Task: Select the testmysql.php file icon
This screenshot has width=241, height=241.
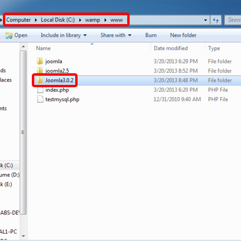Action: point(40,99)
